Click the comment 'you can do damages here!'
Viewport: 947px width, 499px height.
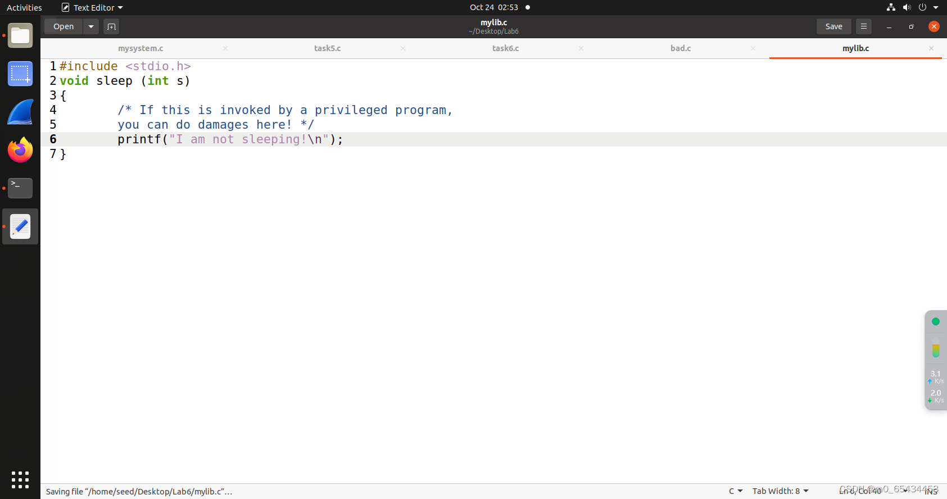click(x=216, y=125)
